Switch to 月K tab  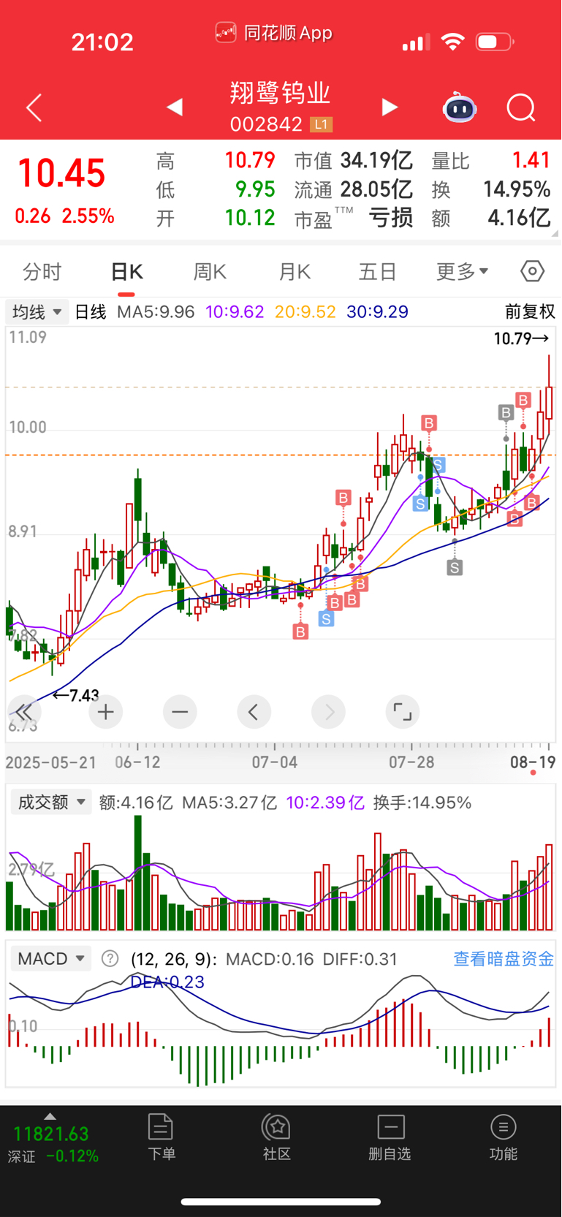[x=295, y=272]
